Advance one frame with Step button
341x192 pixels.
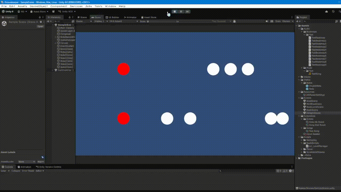[188, 11]
